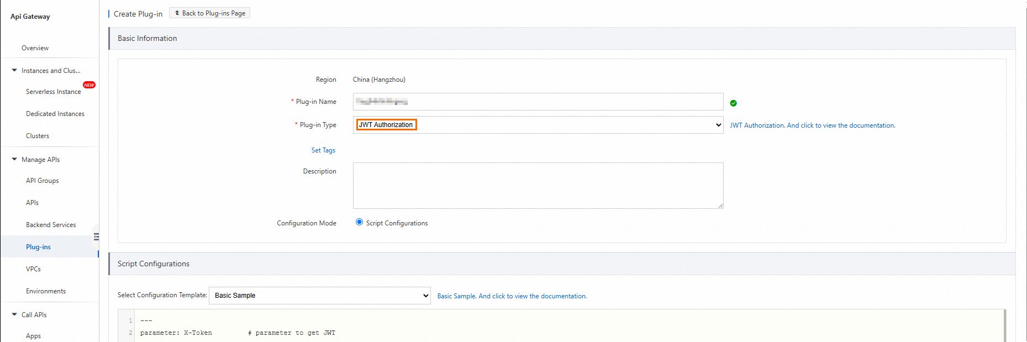Open the Environments page

pos(46,291)
